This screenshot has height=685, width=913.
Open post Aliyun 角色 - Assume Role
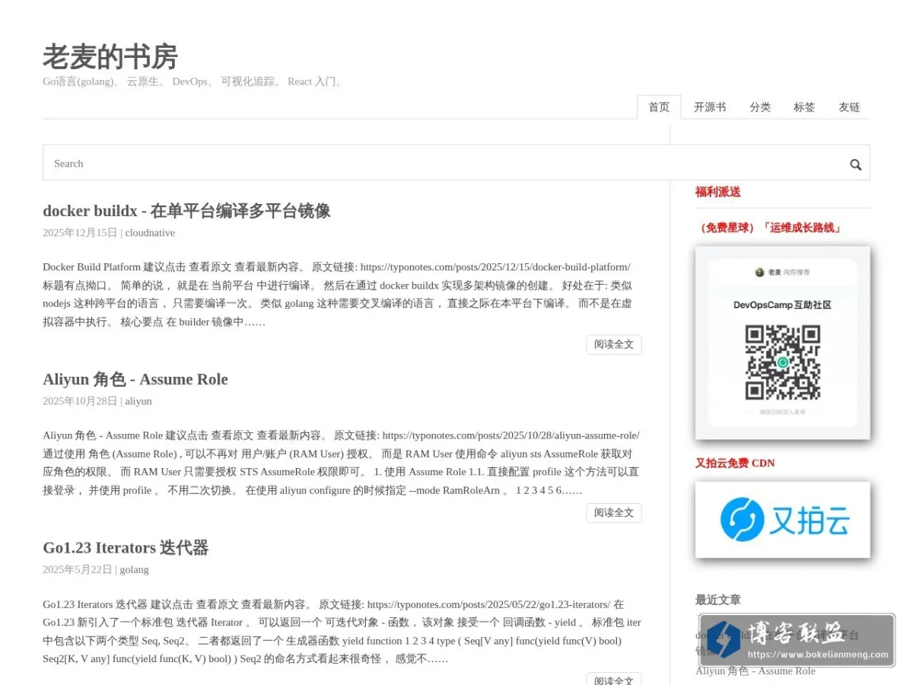point(135,379)
